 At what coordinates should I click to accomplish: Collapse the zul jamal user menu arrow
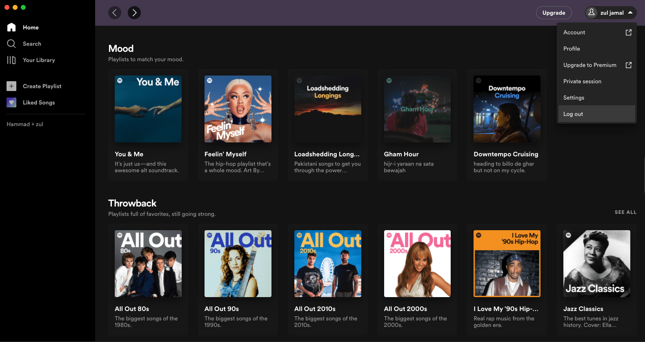pos(630,13)
